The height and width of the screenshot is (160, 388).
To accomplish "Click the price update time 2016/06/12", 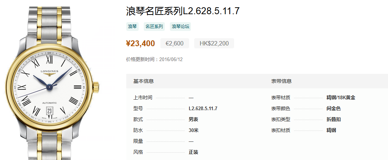I will [x=171, y=60].
